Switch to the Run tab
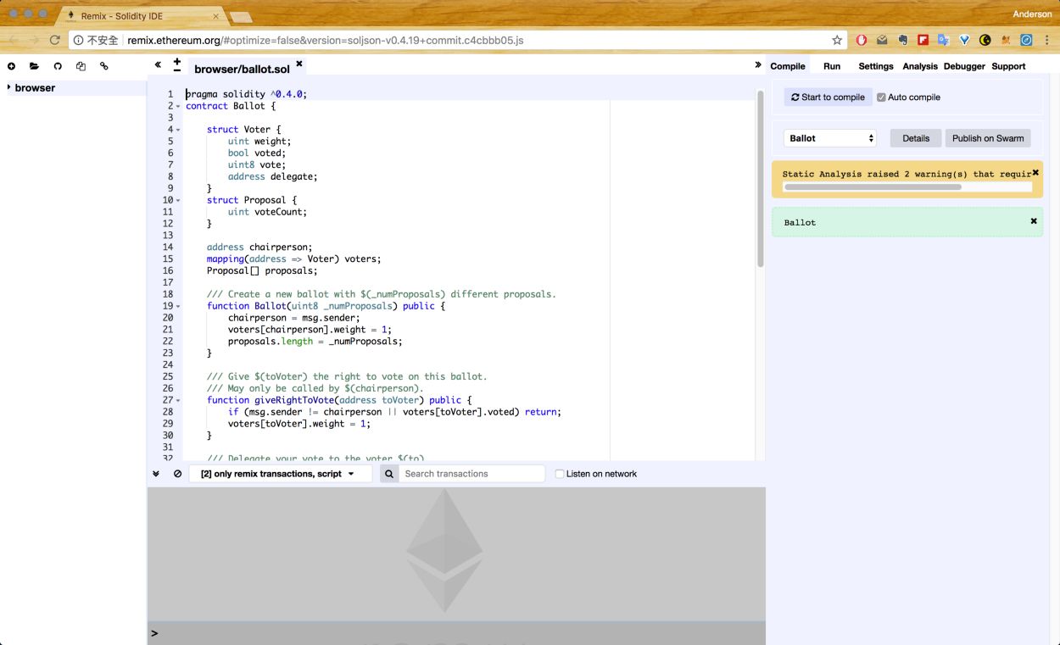This screenshot has width=1060, height=645. pos(831,66)
